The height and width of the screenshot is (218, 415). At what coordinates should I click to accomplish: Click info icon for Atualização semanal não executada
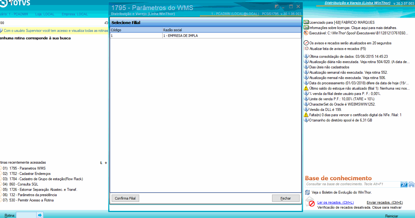[x=306, y=72]
